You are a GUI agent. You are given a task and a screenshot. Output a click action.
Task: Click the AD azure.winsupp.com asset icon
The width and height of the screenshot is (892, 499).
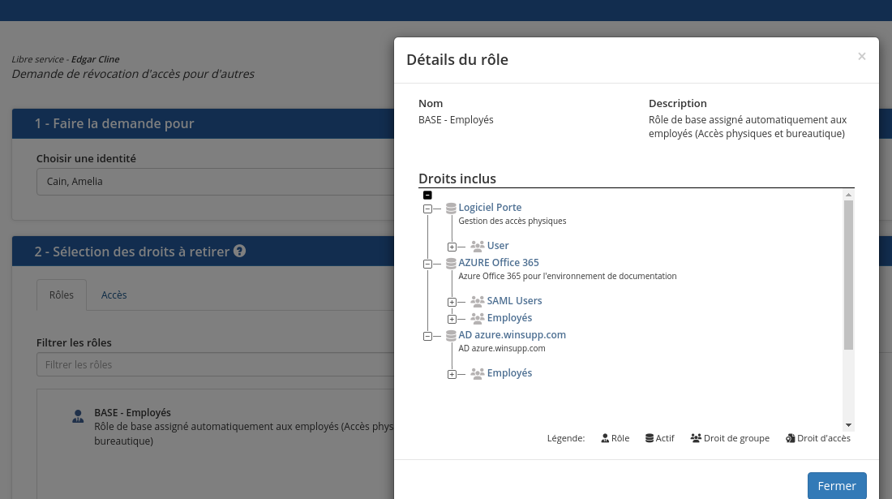point(451,336)
